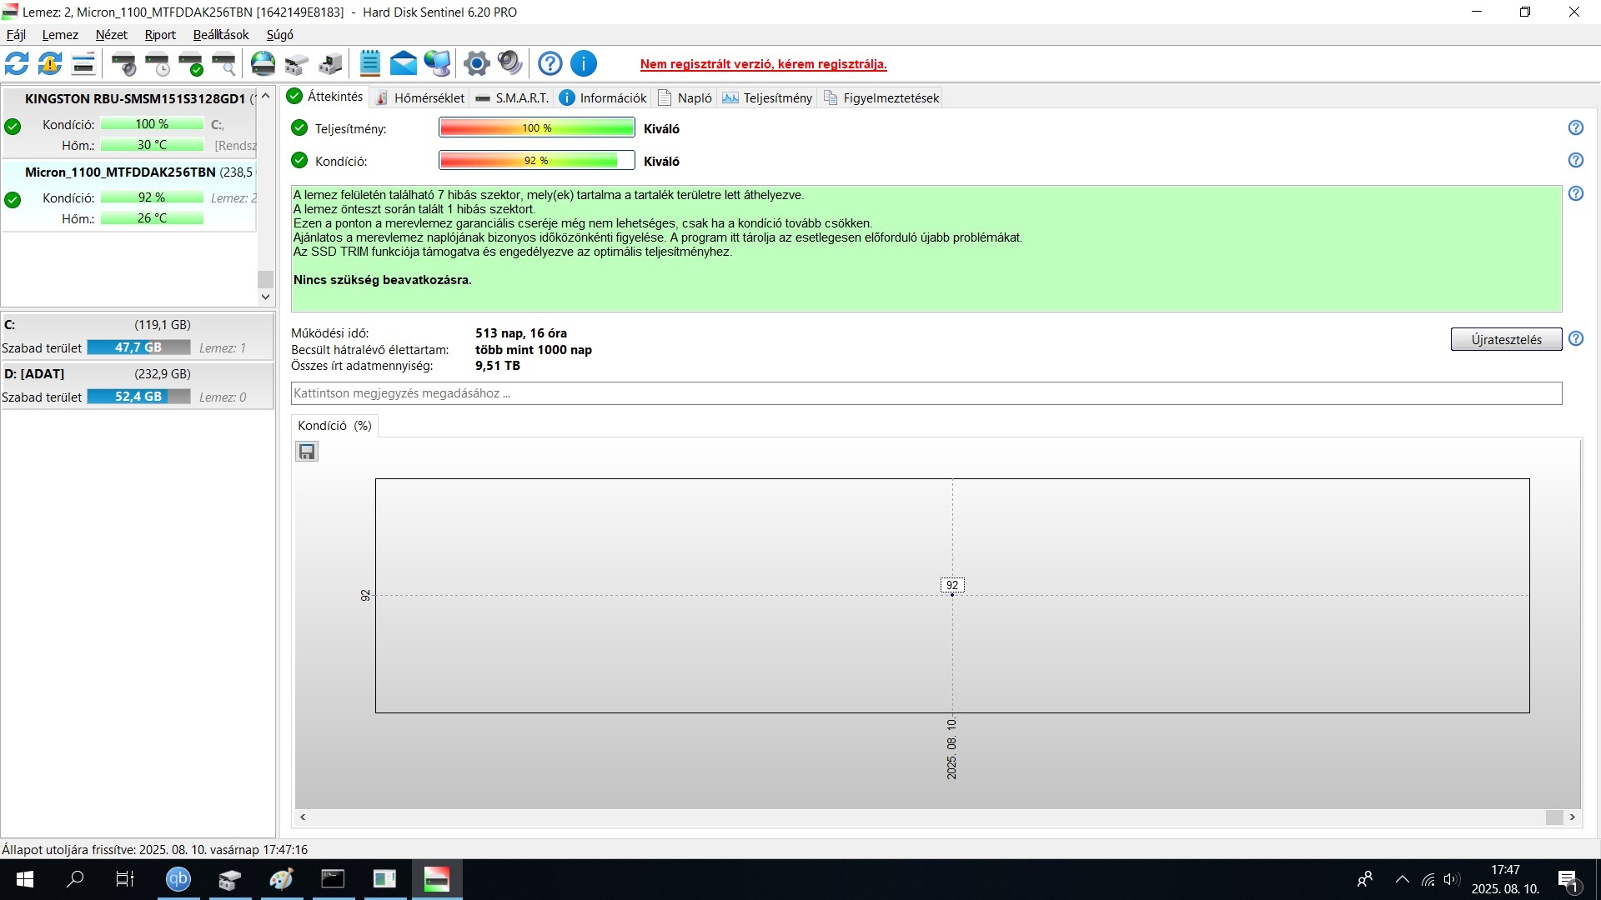Save the Kondíció graph with the floppy icon
1601x900 pixels.
[x=307, y=452]
